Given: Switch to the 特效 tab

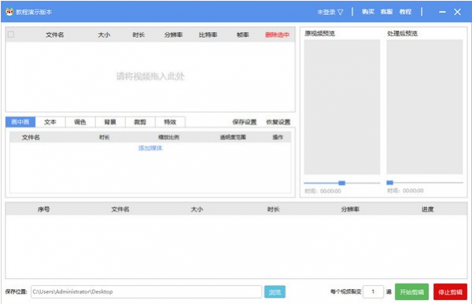Looking at the screenshot, I should [x=170, y=122].
